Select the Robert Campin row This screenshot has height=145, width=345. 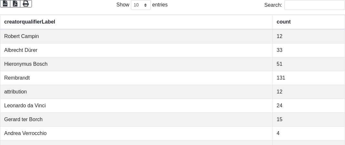pyautogui.click(x=172, y=36)
